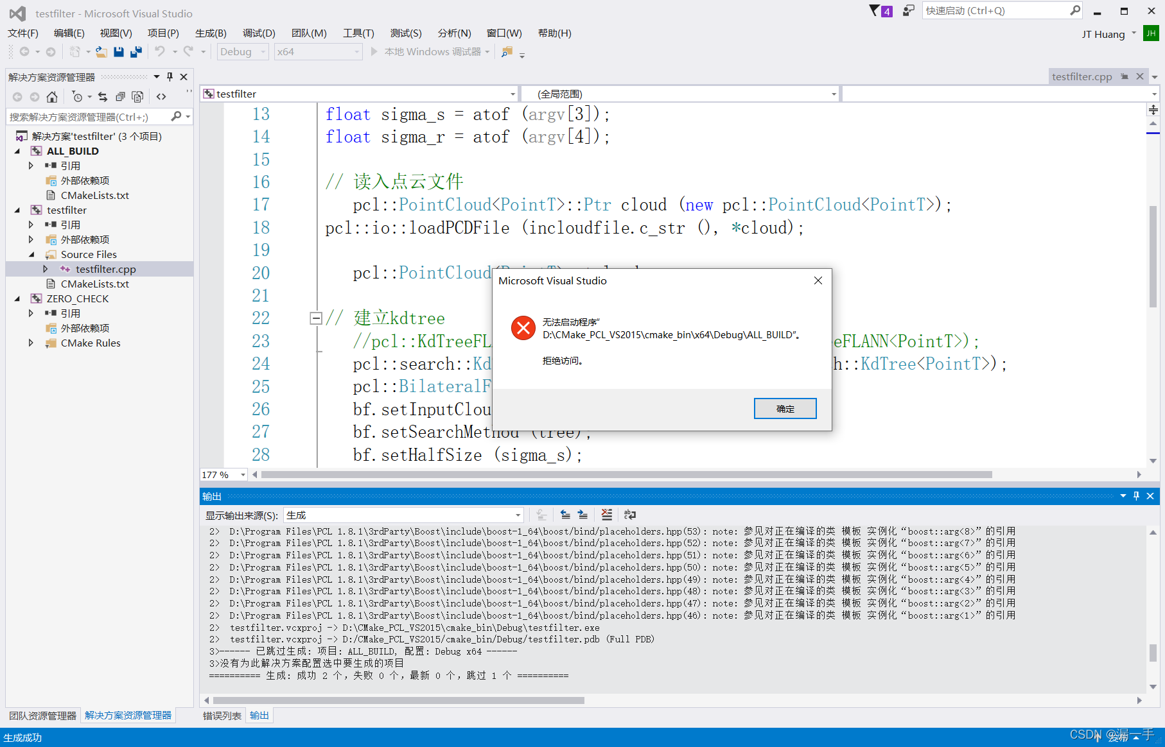Click Home icon in Solution Explorer
This screenshot has width=1165, height=747.
tap(52, 97)
